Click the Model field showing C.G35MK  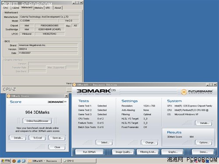(39, 21)
